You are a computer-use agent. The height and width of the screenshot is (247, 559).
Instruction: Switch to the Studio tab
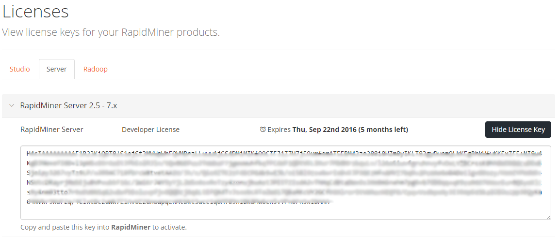click(20, 69)
